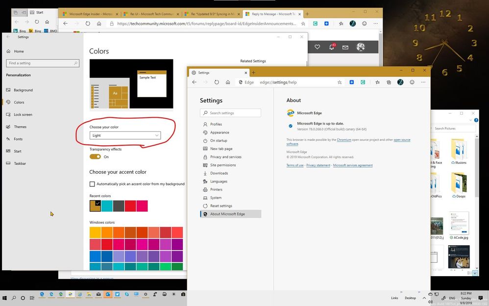Open Twitter from the taskbar
This screenshot has height=306, width=489.
coord(117,294)
